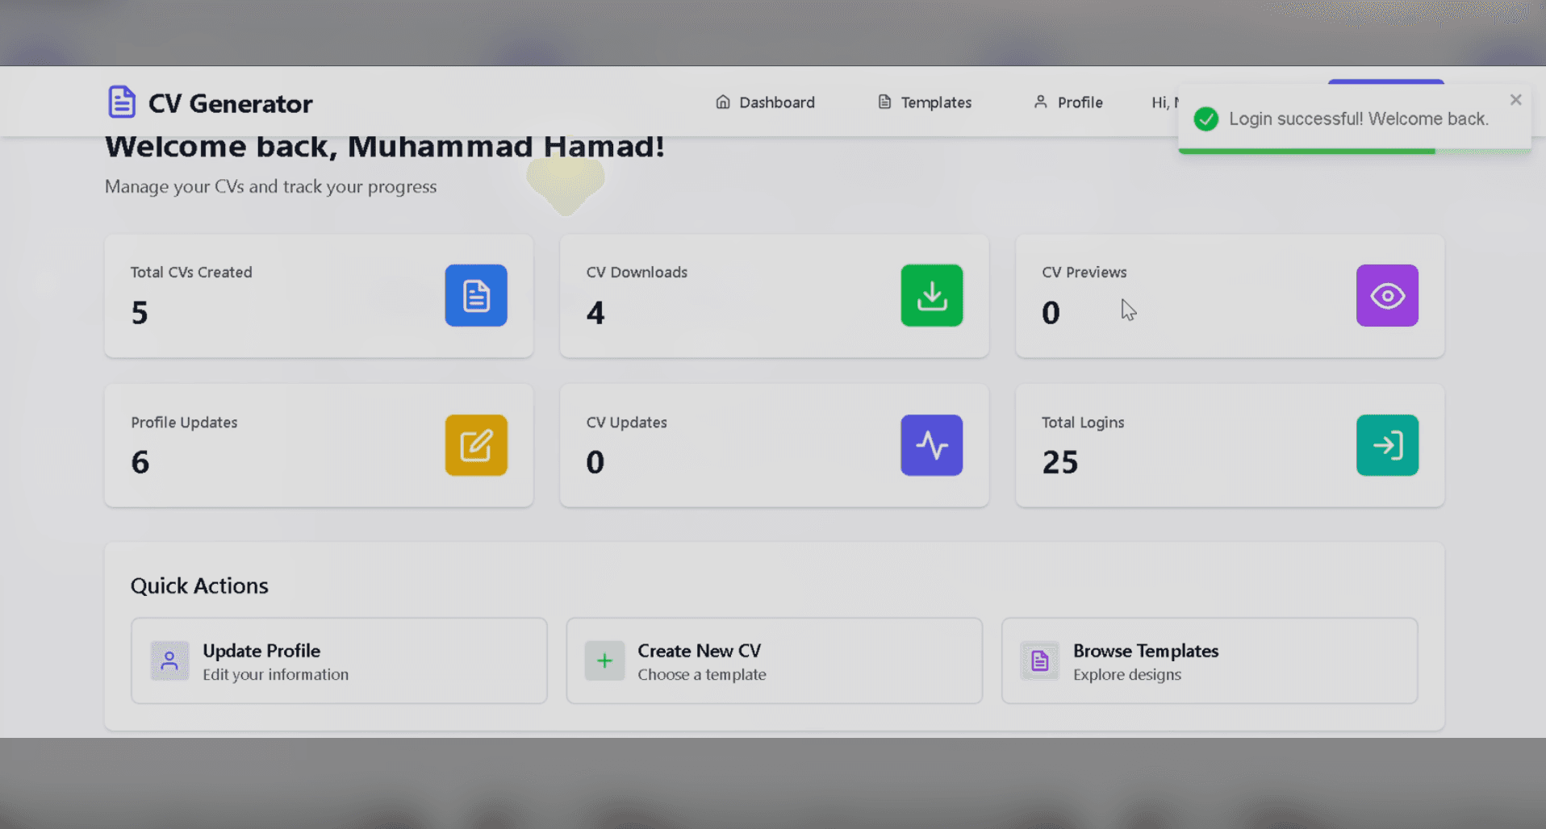Click the purple document icon in Browse Templates
Image resolution: width=1546 pixels, height=829 pixels.
tap(1040, 660)
